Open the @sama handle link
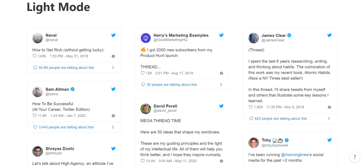This screenshot has height=167, width=364. pyautogui.click(x=51, y=94)
